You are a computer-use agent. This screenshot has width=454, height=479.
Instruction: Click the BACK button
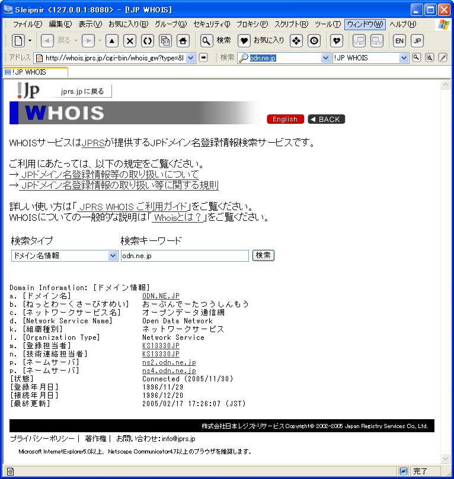tap(326, 119)
